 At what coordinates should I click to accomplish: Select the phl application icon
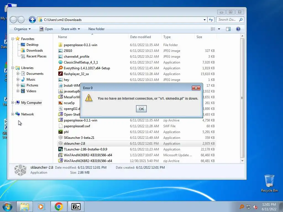[x=61, y=132]
